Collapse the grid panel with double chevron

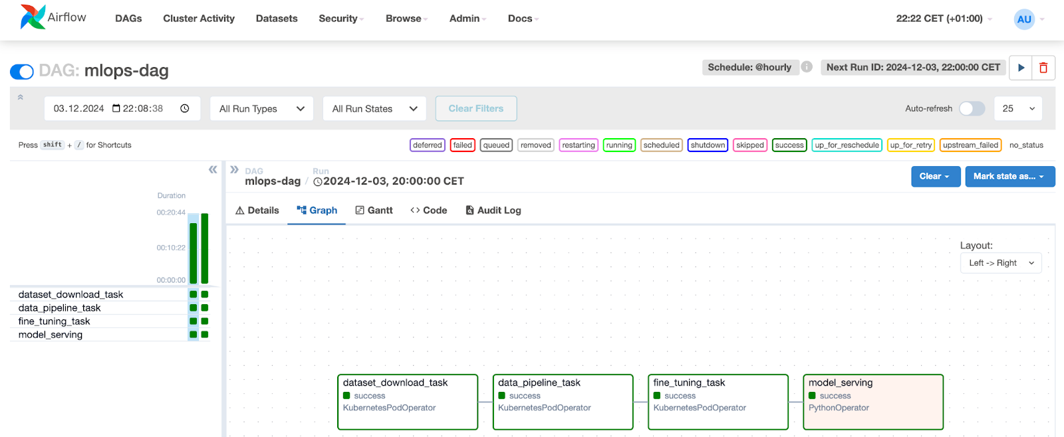click(213, 169)
